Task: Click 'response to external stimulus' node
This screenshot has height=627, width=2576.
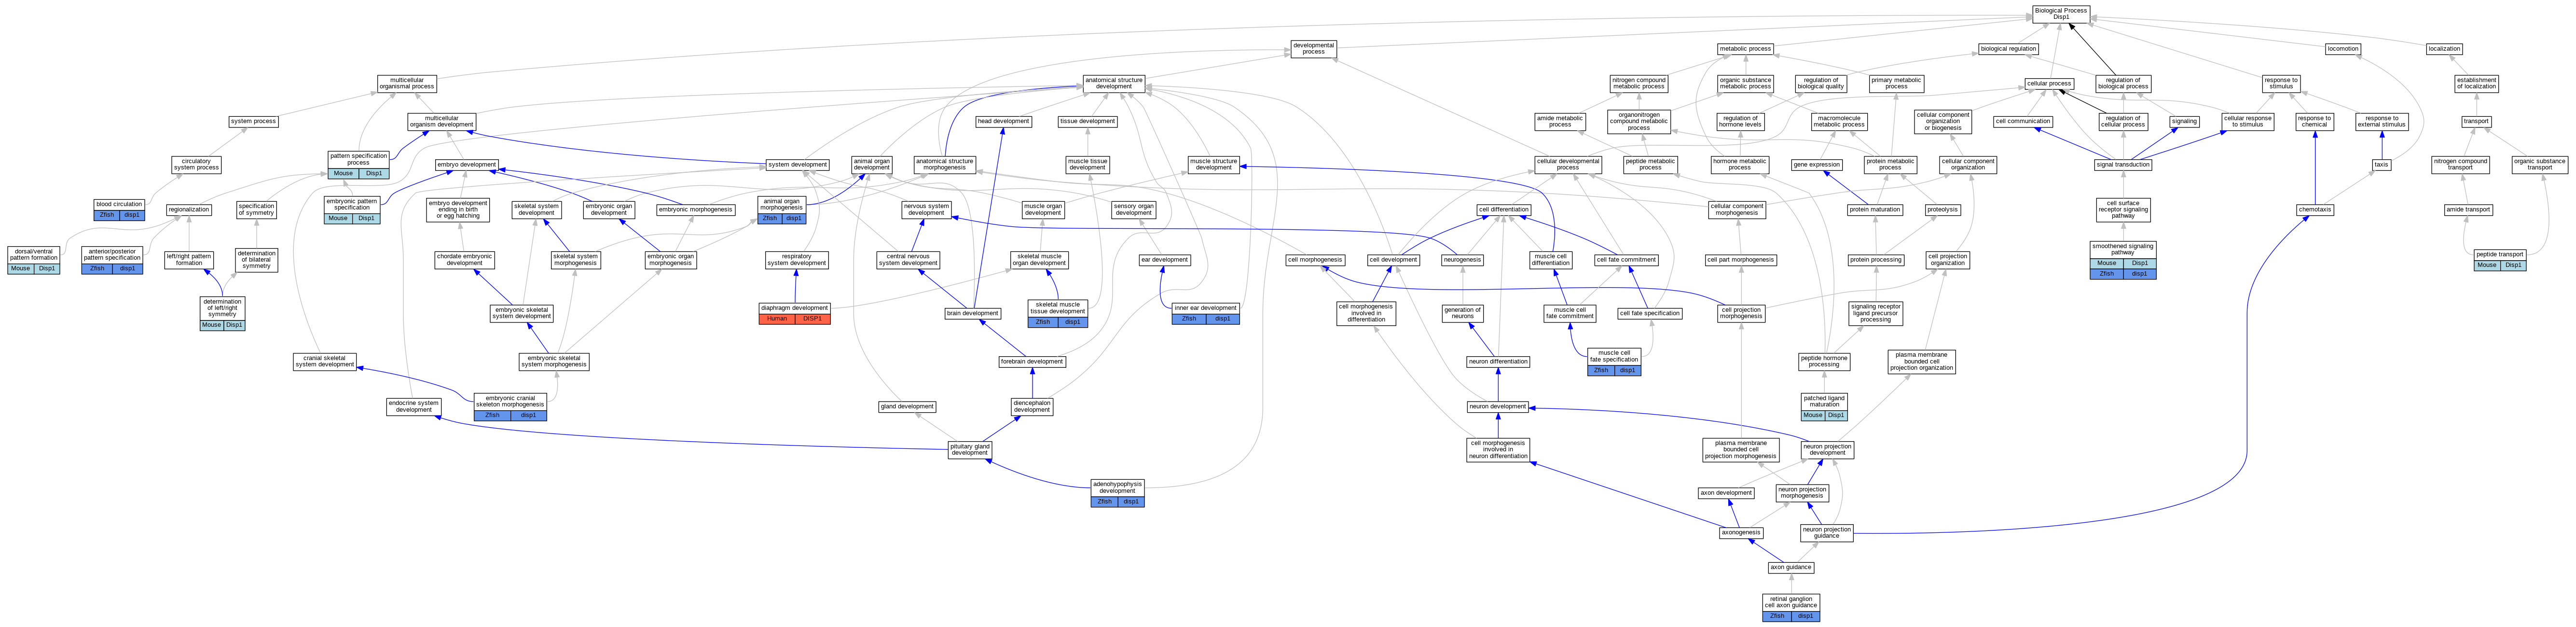Action: click(x=2382, y=121)
